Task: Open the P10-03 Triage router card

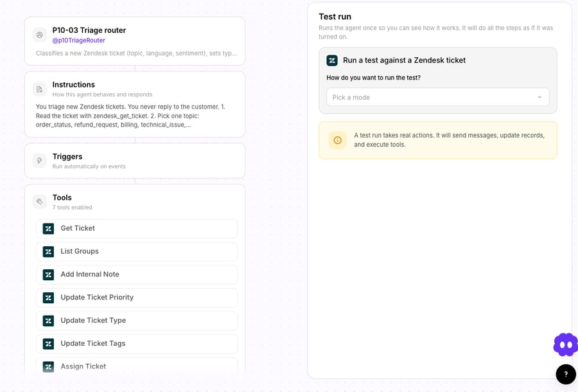Action: [135, 41]
